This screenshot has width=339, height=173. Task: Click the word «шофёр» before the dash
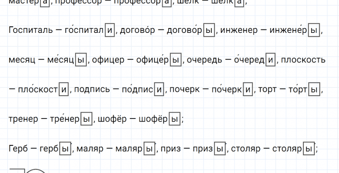click(x=111, y=120)
